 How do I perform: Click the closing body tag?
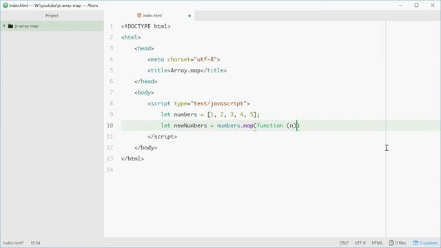pos(145,147)
